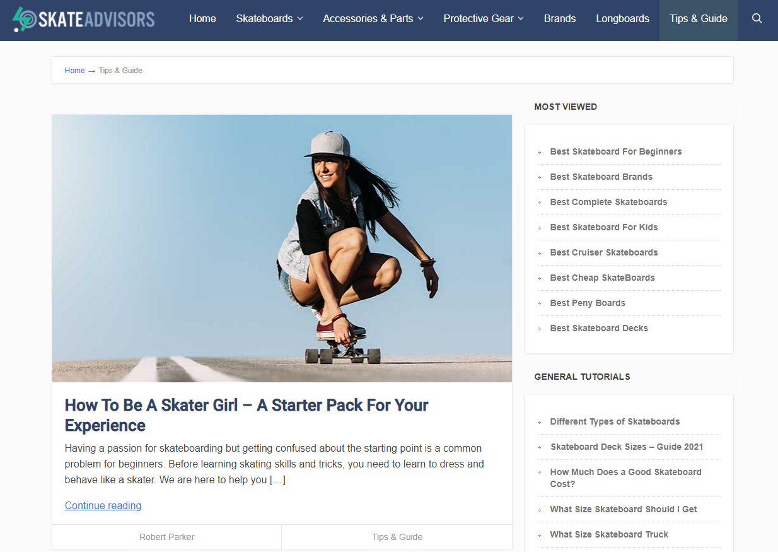Screen dimensions: 778x552
Task: Click the search magnifier icon in the header
Action: click(757, 18)
